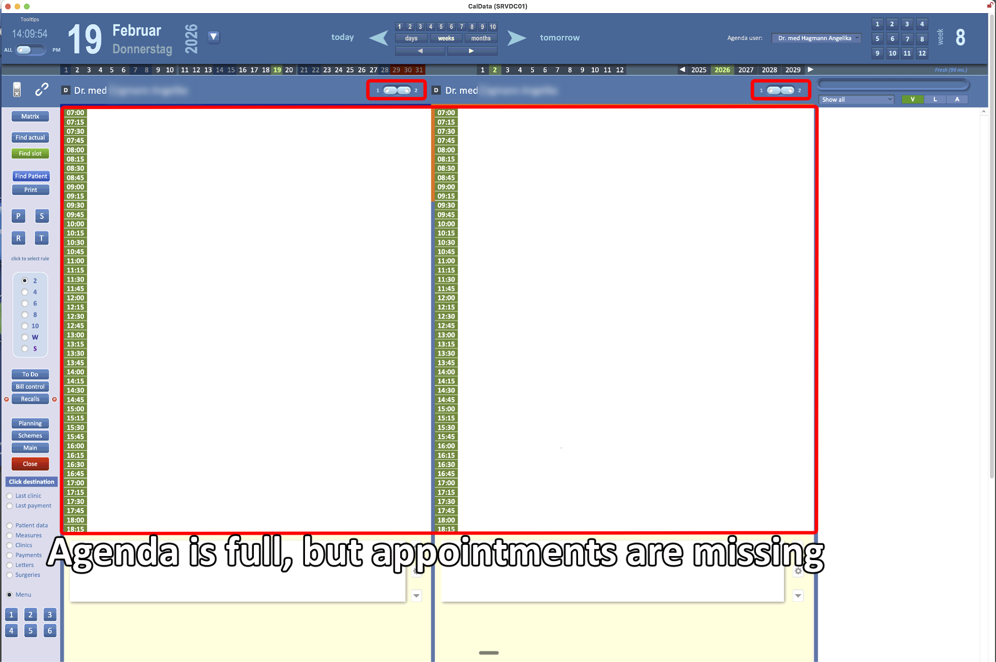Click the left agenda D icon
Image resolution: width=996 pixels, height=662 pixels.
[x=65, y=90]
